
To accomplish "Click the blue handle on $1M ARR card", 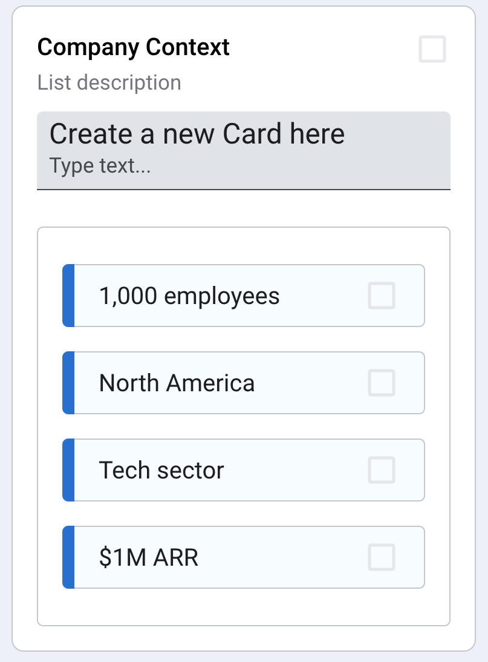I will pos(68,557).
